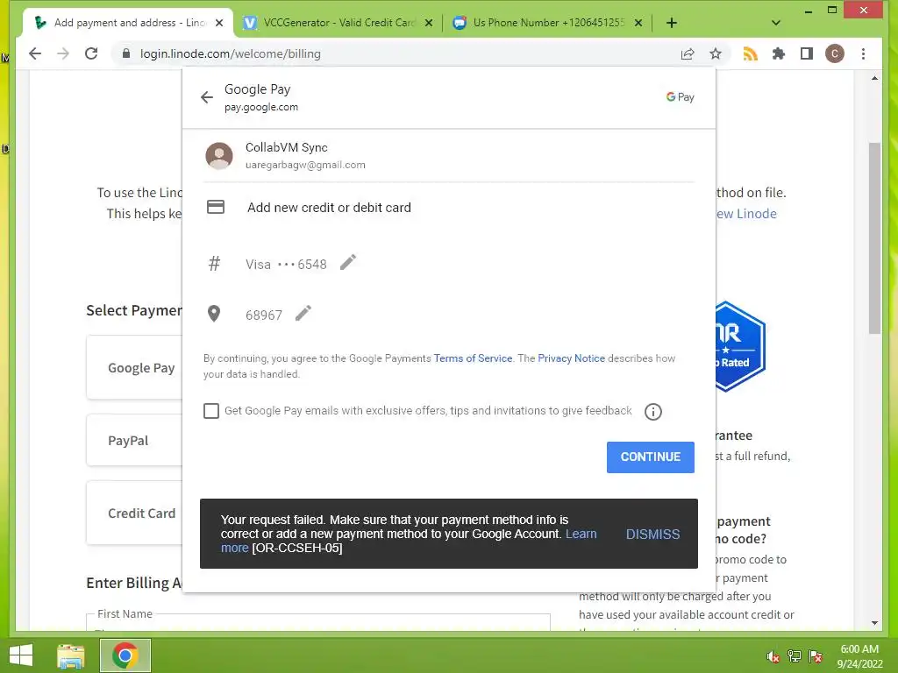Image resolution: width=898 pixels, height=673 pixels.
Task: Click scrollbar down arrow
Action: pos(874,623)
